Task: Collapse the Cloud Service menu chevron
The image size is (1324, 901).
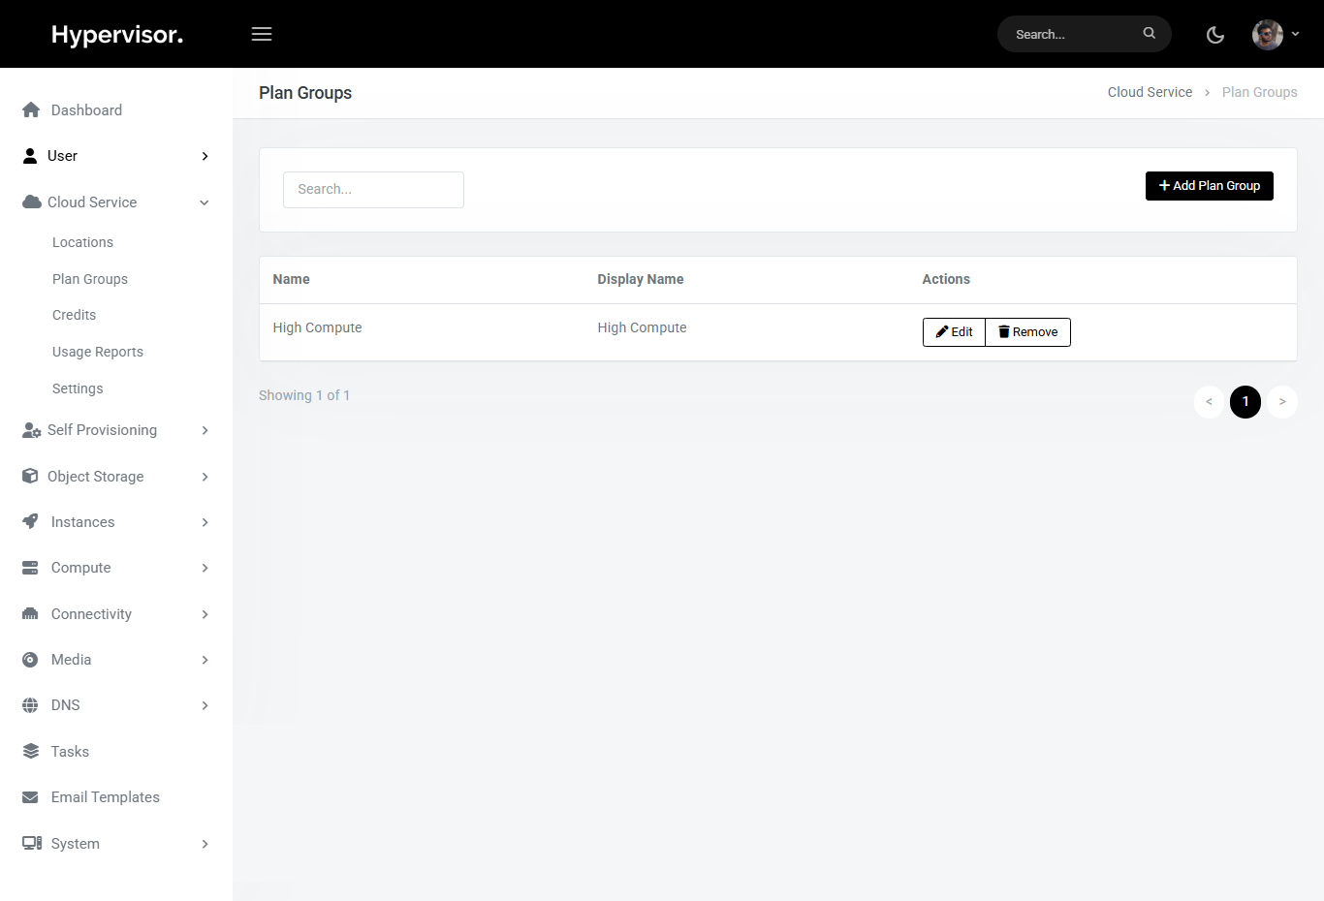Action: click(205, 202)
